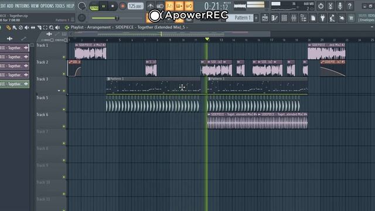Select the highlighted green Together item in picker
The height and width of the screenshot is (211, 375).
click(x=14, y=84)
